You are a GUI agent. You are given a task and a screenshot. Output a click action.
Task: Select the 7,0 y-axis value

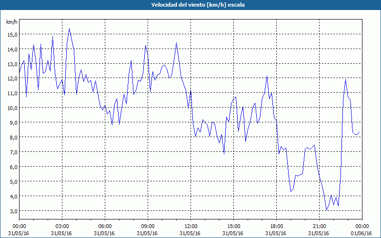[x=13, y=152]
